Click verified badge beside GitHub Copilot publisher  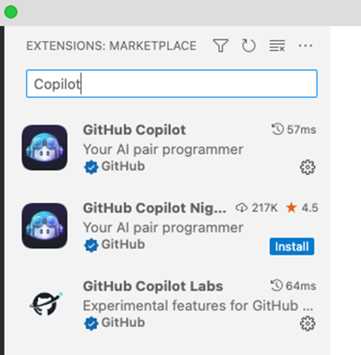[92, 167]
